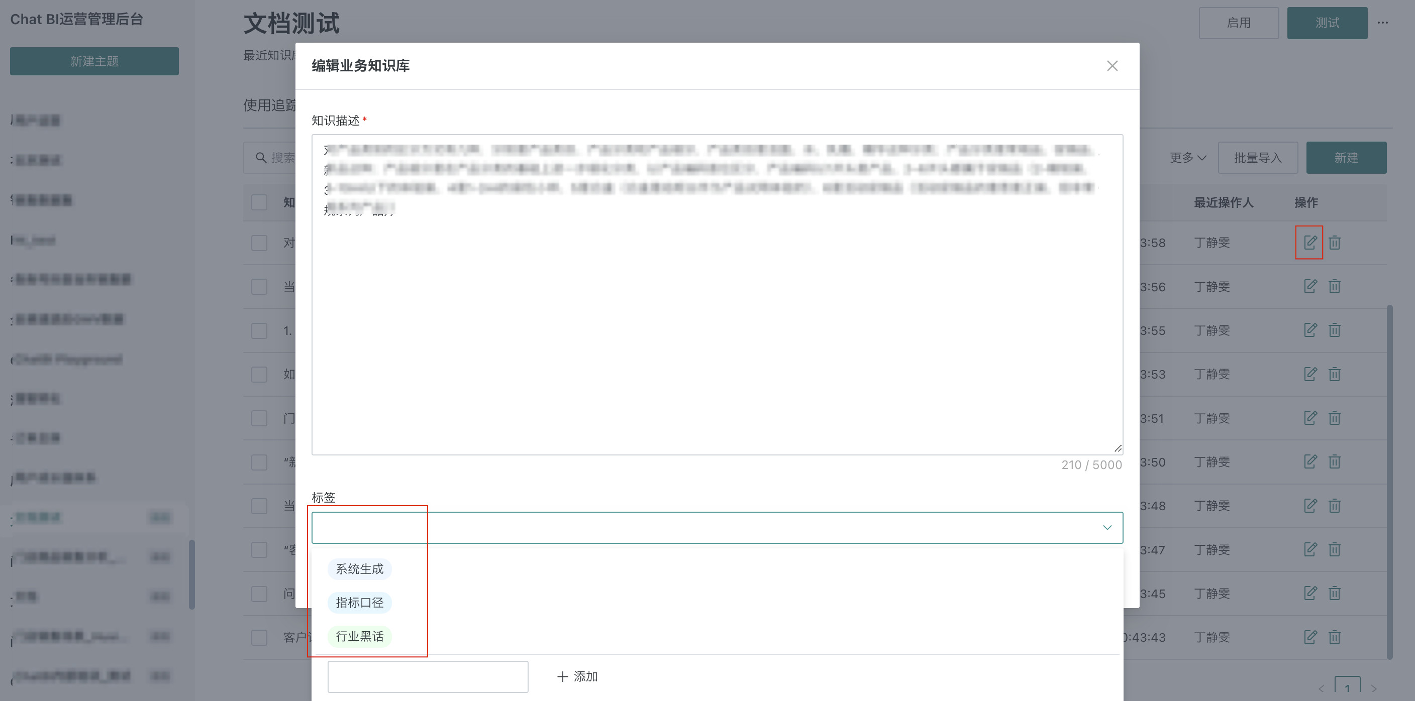
Task: Toggle the table header select-all checkbox
Action: 259,202
